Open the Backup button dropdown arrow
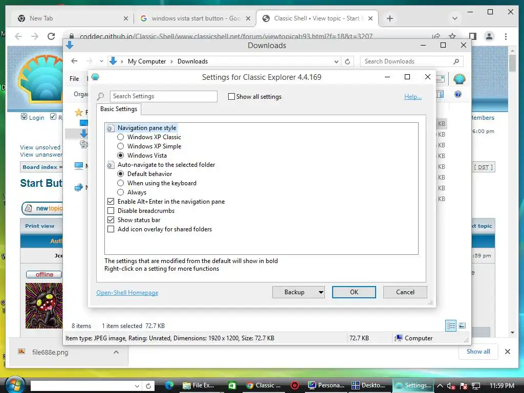 (321, 292)
